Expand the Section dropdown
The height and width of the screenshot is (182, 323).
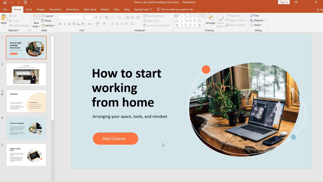(48, 26)
